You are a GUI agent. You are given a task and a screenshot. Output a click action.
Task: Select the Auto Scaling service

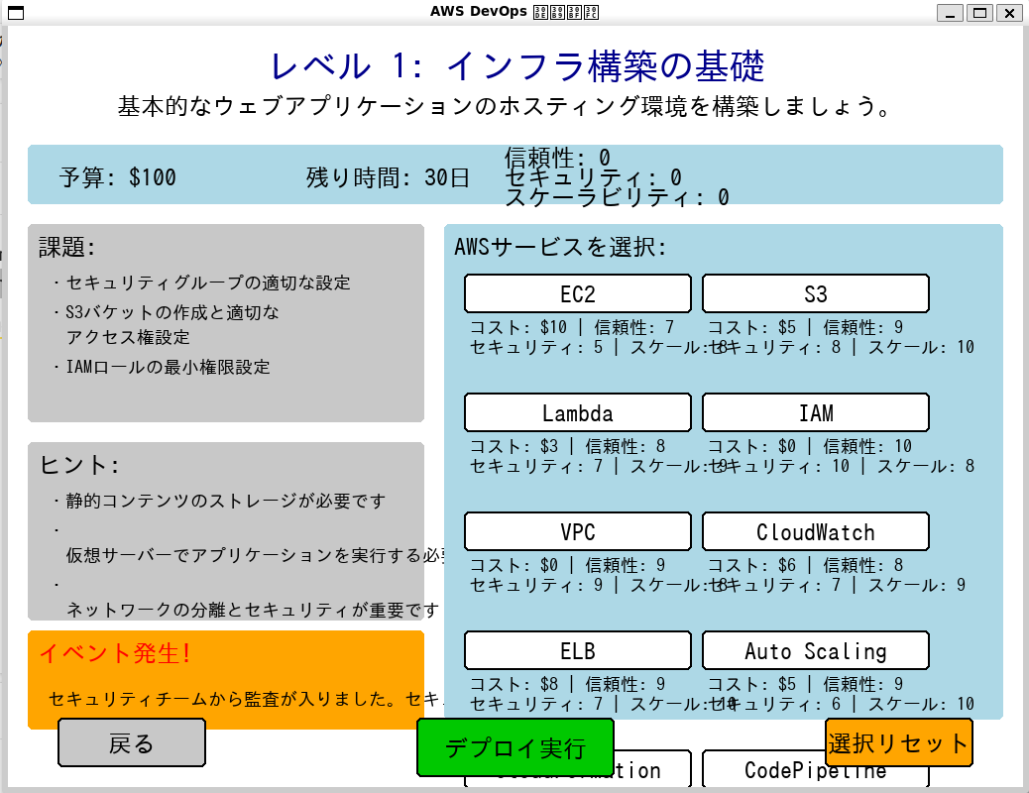tap(815, 650)
